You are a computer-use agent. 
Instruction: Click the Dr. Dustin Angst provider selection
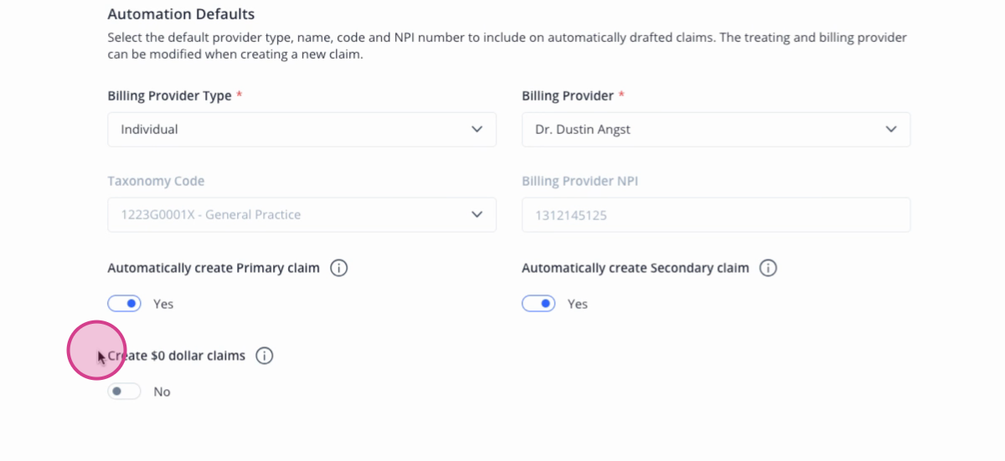(583, 130)
